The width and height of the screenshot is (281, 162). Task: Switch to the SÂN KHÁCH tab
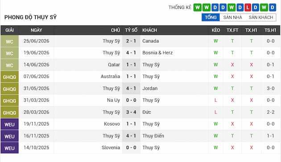[261, 17]
